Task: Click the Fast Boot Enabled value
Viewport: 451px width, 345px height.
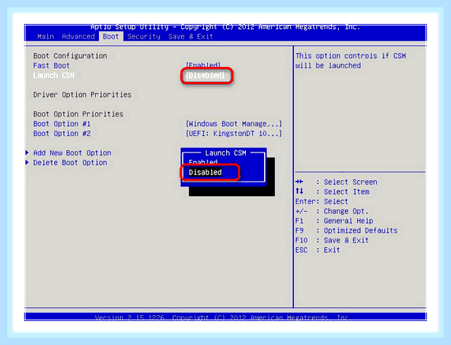Action: click(204, 65)
